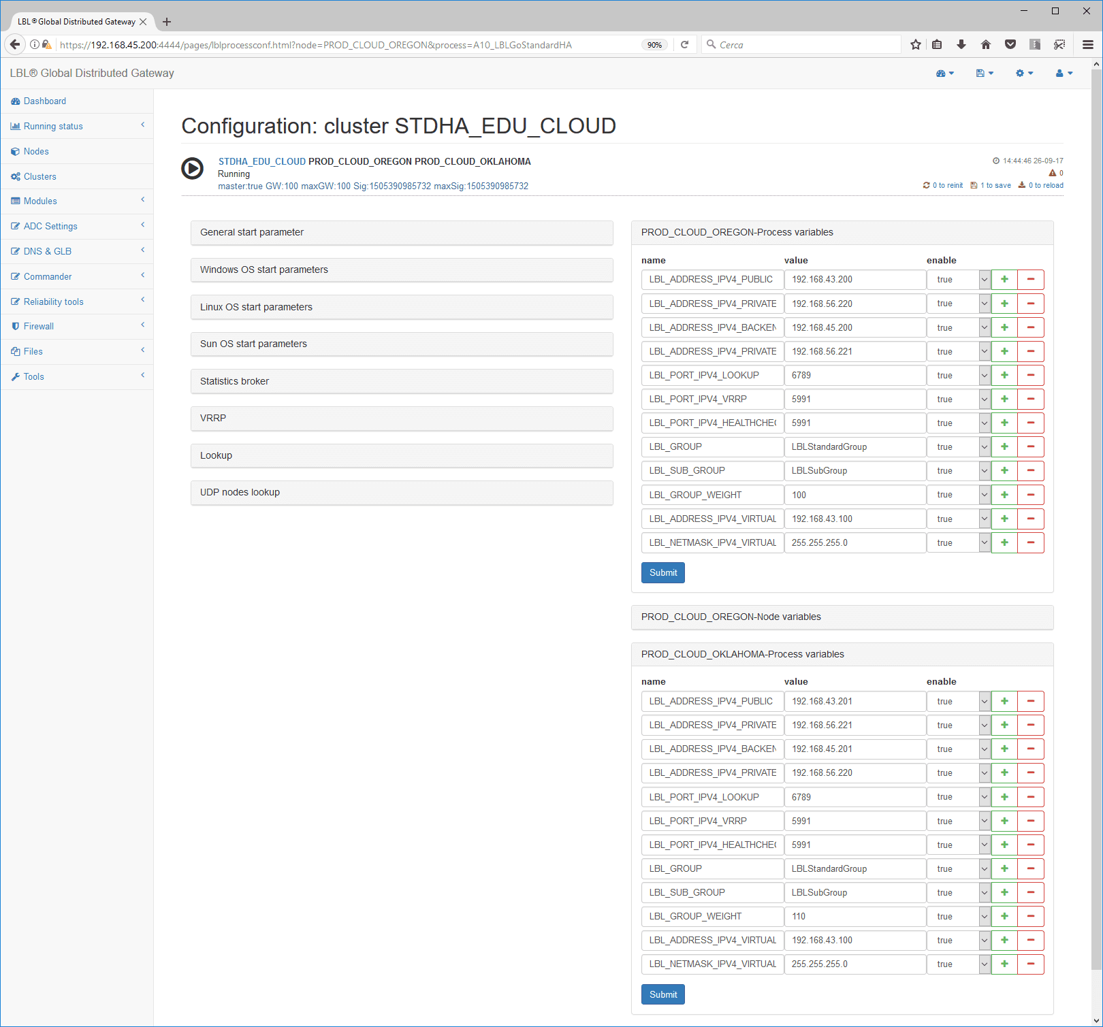The width and height of the screenshot is (1103, 1027).
Task: Reload the page with browser refresh icon
Action: (684, 45)
